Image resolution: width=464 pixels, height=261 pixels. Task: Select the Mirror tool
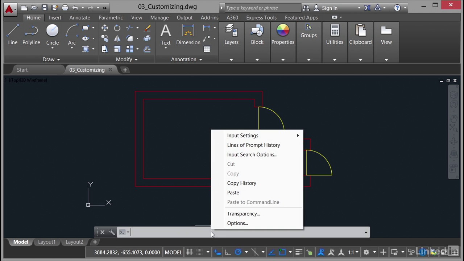click(x=117, y=38)
